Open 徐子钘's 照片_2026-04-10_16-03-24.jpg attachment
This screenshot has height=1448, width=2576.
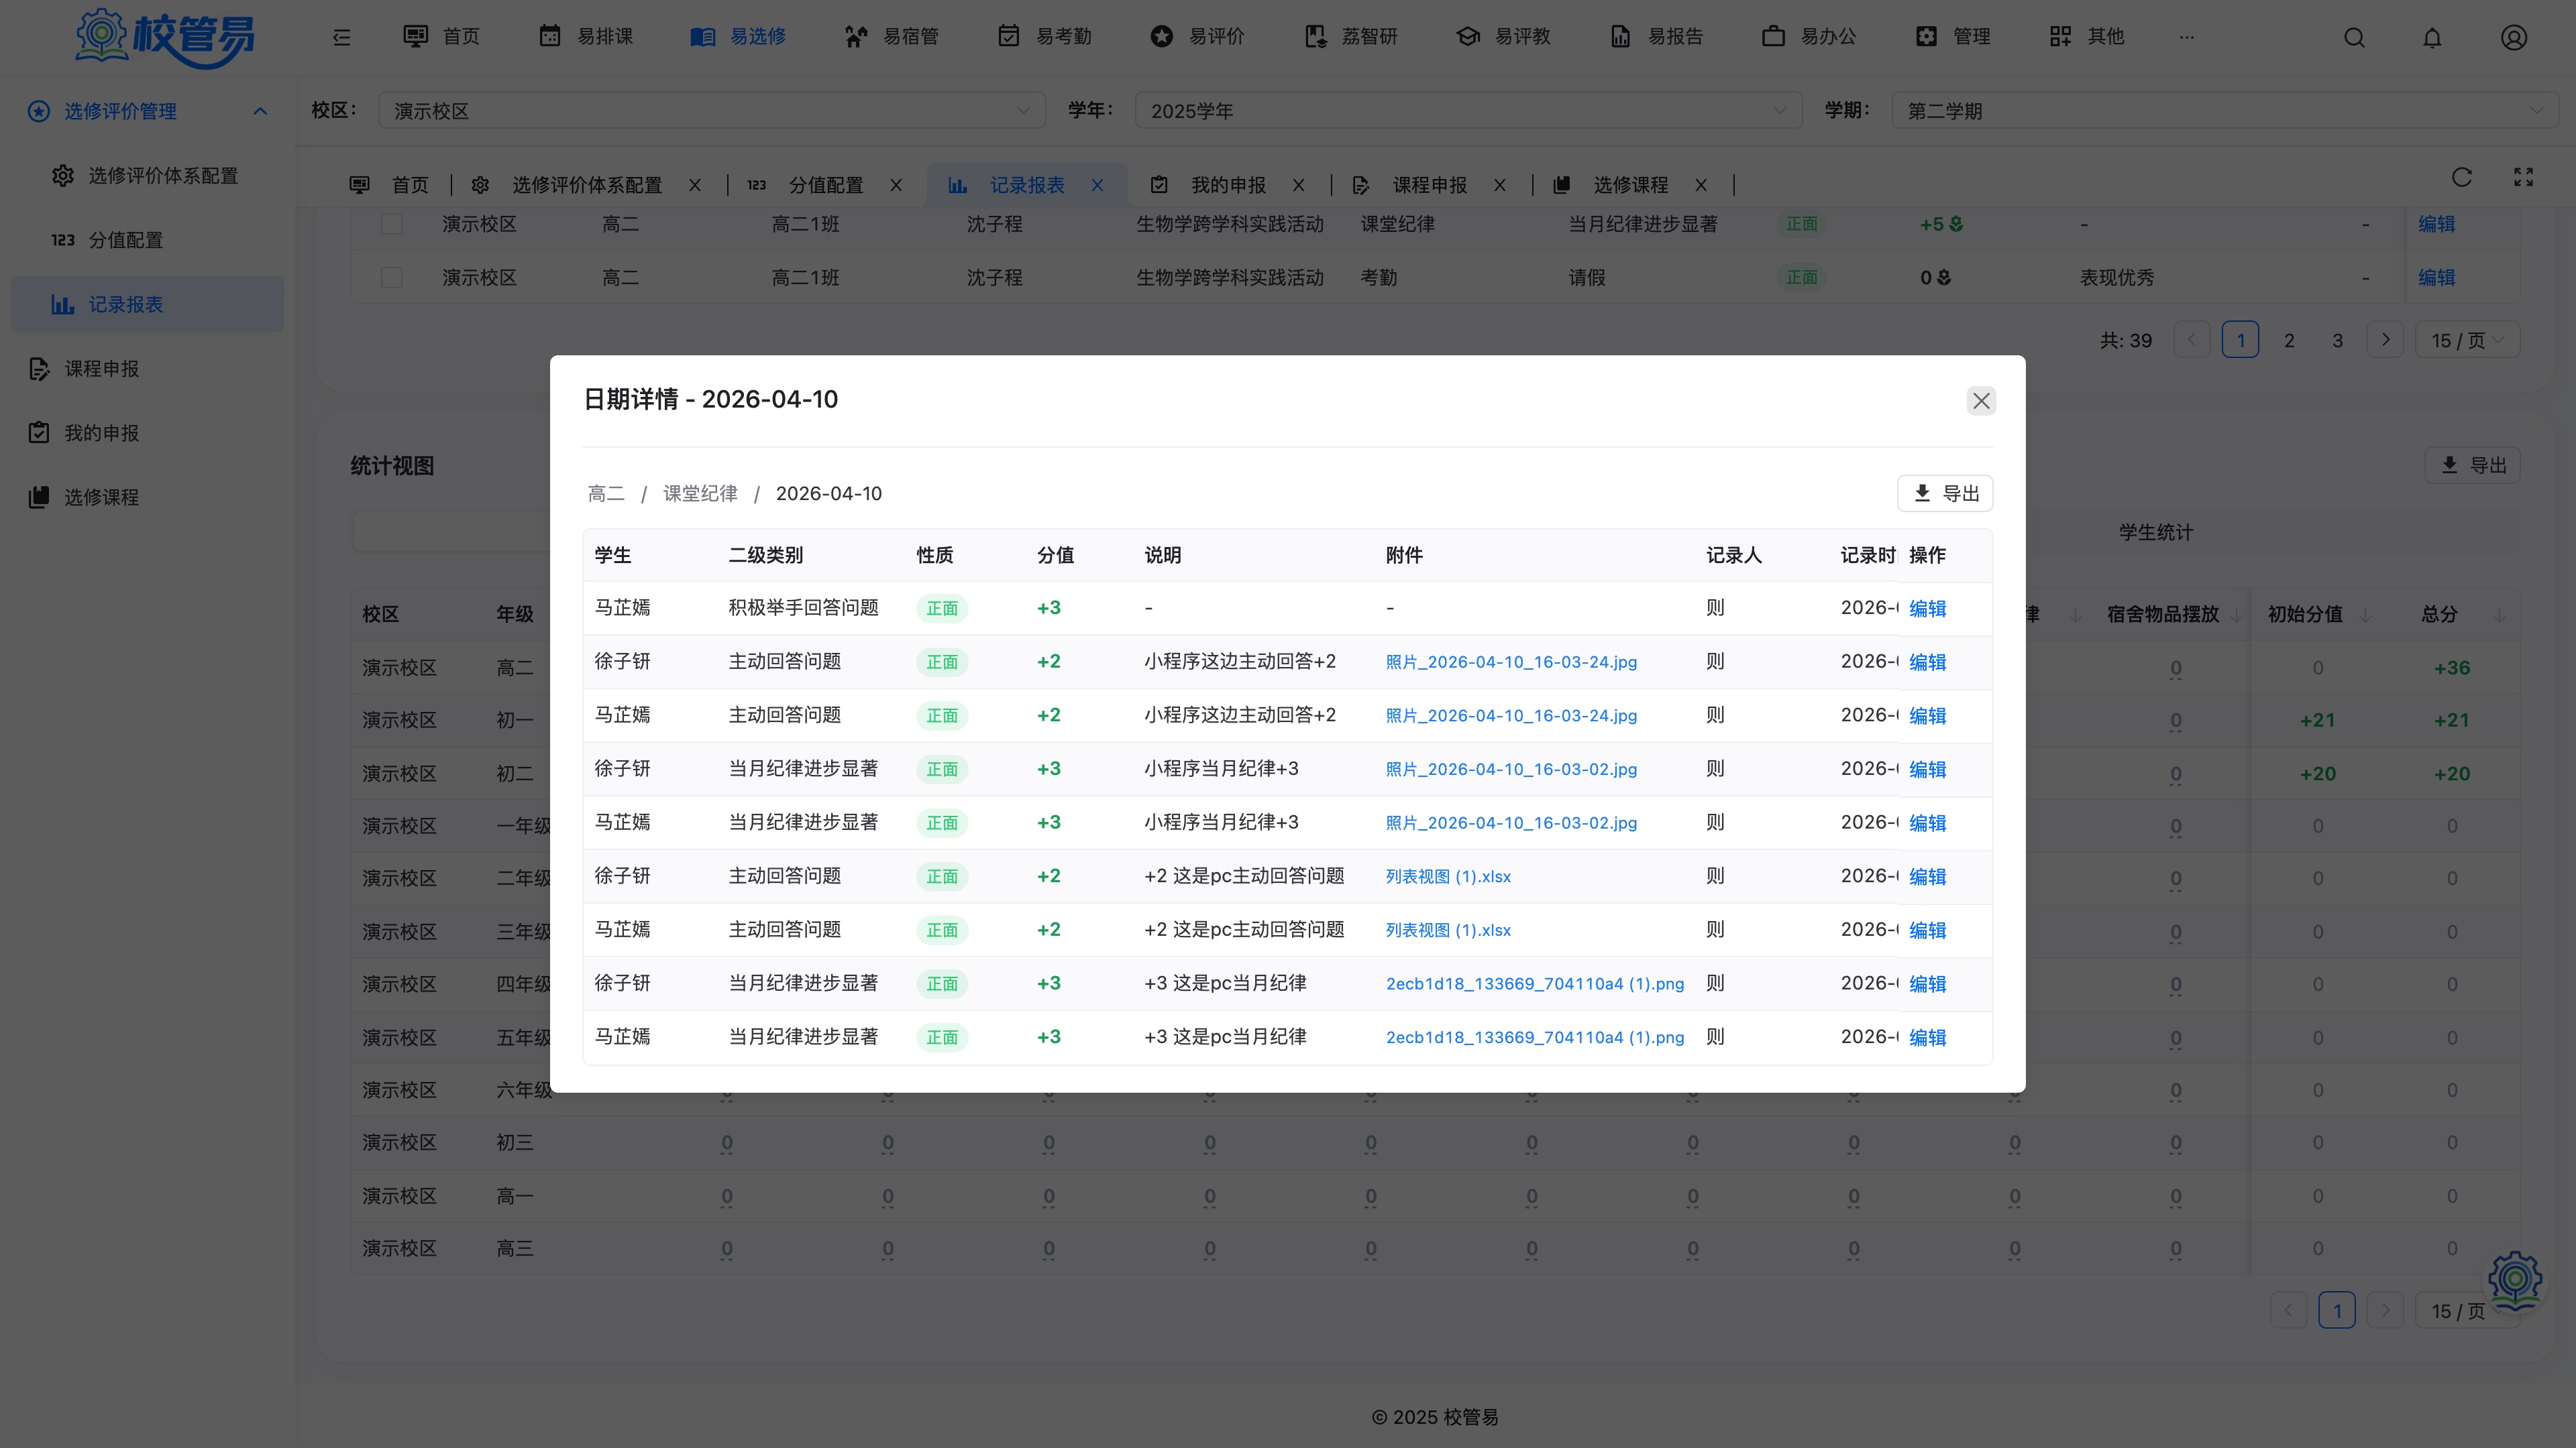(1511, 662)
